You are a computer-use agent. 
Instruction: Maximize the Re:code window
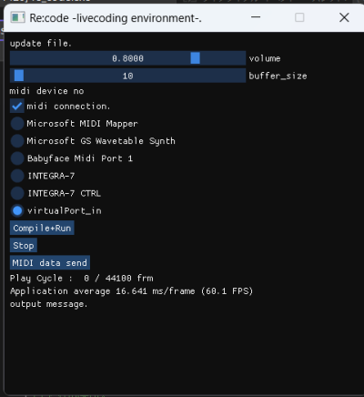tap(299, 17)
